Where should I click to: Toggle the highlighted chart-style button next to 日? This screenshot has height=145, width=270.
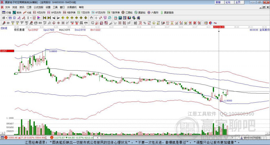pyautogui.click(x=10, y=18)
